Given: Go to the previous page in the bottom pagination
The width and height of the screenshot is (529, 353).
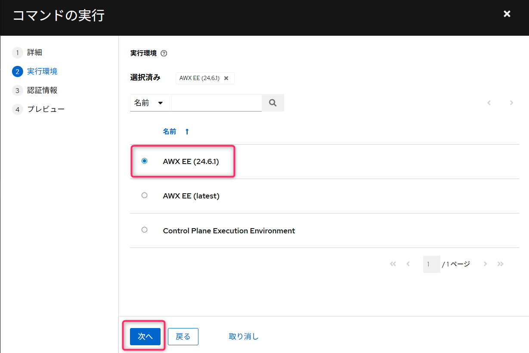Looking at the screenshot, I should [x=408, y=264].
